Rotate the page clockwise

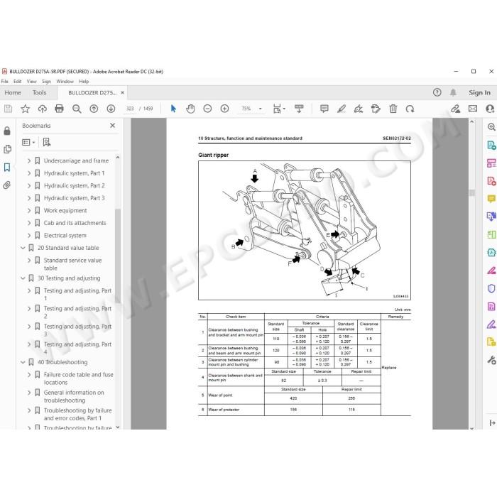[410, 109]
